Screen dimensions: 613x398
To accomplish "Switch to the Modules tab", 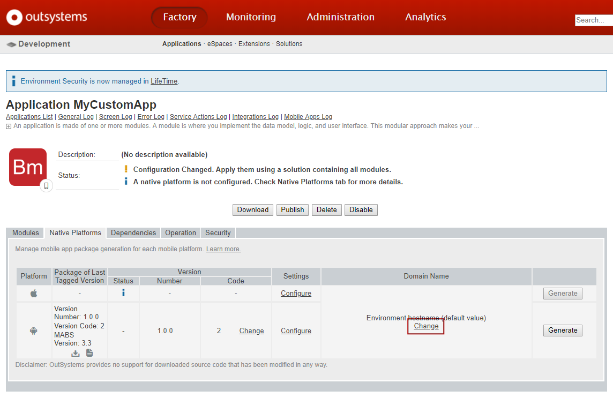I will click(x=25, y=232).
